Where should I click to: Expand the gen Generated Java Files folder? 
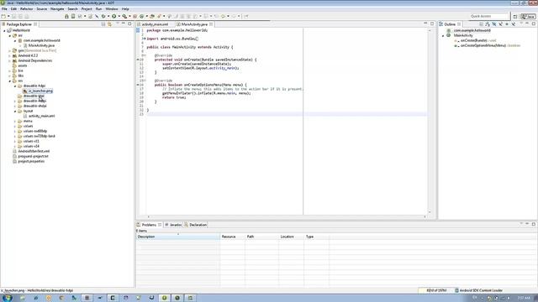[9, 50]
